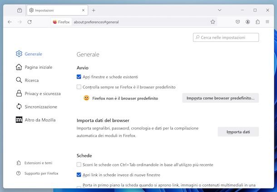Open Supporto per Firefox link
The width and height of the screenshot is (277, 192).
[x=37, y=173]
